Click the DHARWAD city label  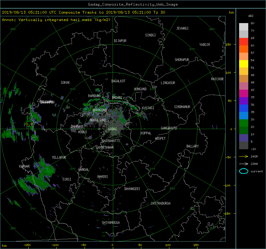pos(77,126)
